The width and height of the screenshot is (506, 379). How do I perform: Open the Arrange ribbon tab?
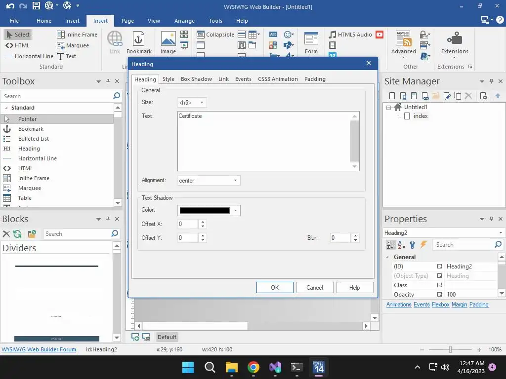tap(184, 21)
